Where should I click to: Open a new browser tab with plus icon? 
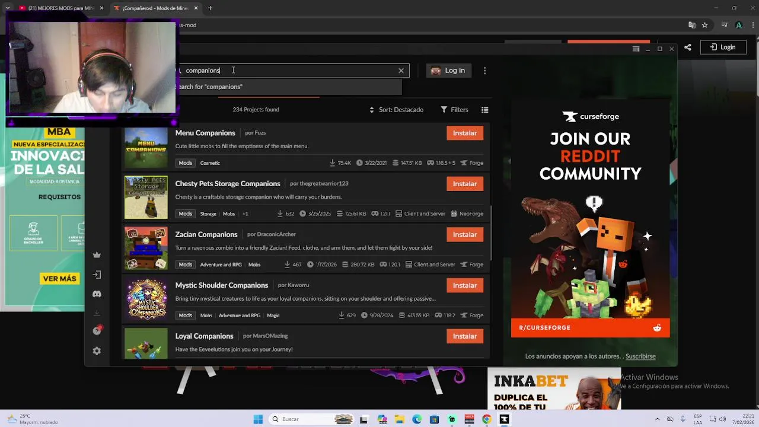pos(210,8)
